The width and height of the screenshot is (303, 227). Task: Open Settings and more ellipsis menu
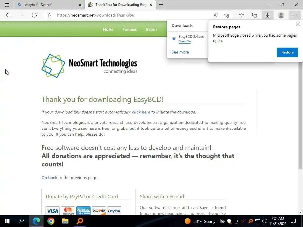coord(294,15)
